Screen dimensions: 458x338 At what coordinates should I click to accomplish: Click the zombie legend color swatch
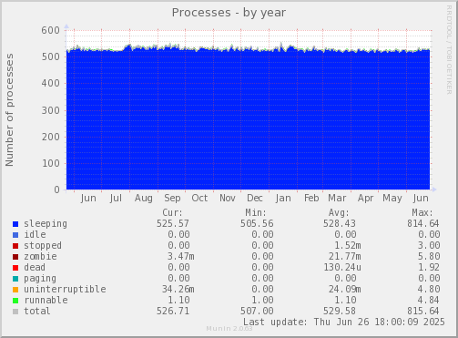point(15,257)
